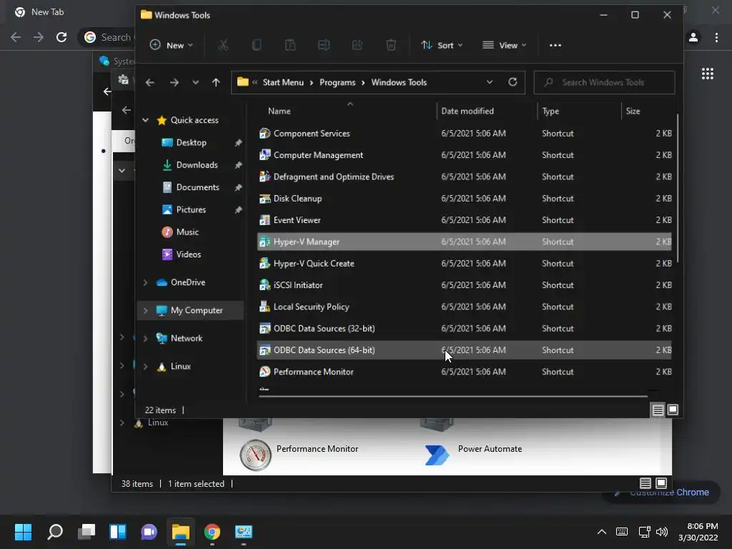
Task: Click the file list vertical scrollbar
Action: point(677,188)
